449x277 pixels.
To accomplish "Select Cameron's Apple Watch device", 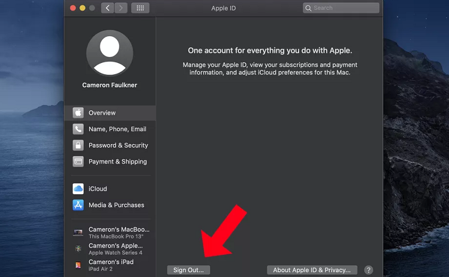I will click(x=110, y=249).
